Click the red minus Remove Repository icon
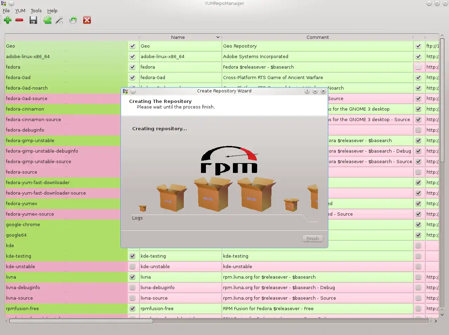Screen dimensions: 449x335 [19, 20]
